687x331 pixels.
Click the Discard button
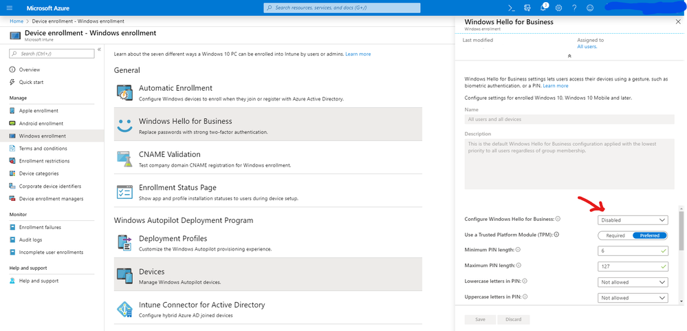(514, 319)
